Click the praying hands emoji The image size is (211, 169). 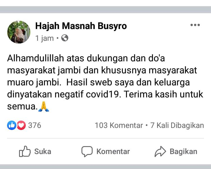(x=44, y=107)
